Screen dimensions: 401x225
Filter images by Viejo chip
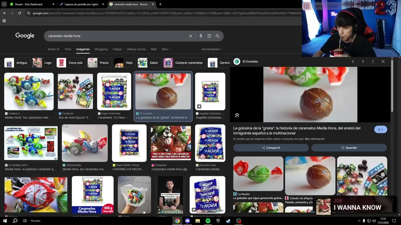click(125, 62)
